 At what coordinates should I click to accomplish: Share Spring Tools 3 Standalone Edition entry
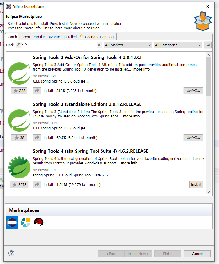pos(37,138)
